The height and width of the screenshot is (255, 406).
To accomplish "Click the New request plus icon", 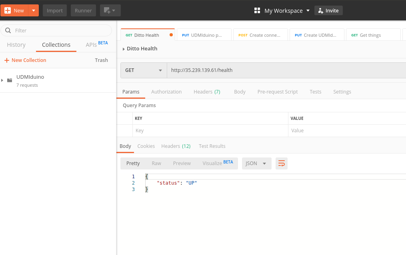I will click(x=8, y=11).
